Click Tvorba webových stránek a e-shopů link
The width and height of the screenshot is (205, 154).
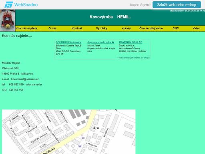[133, 58]
